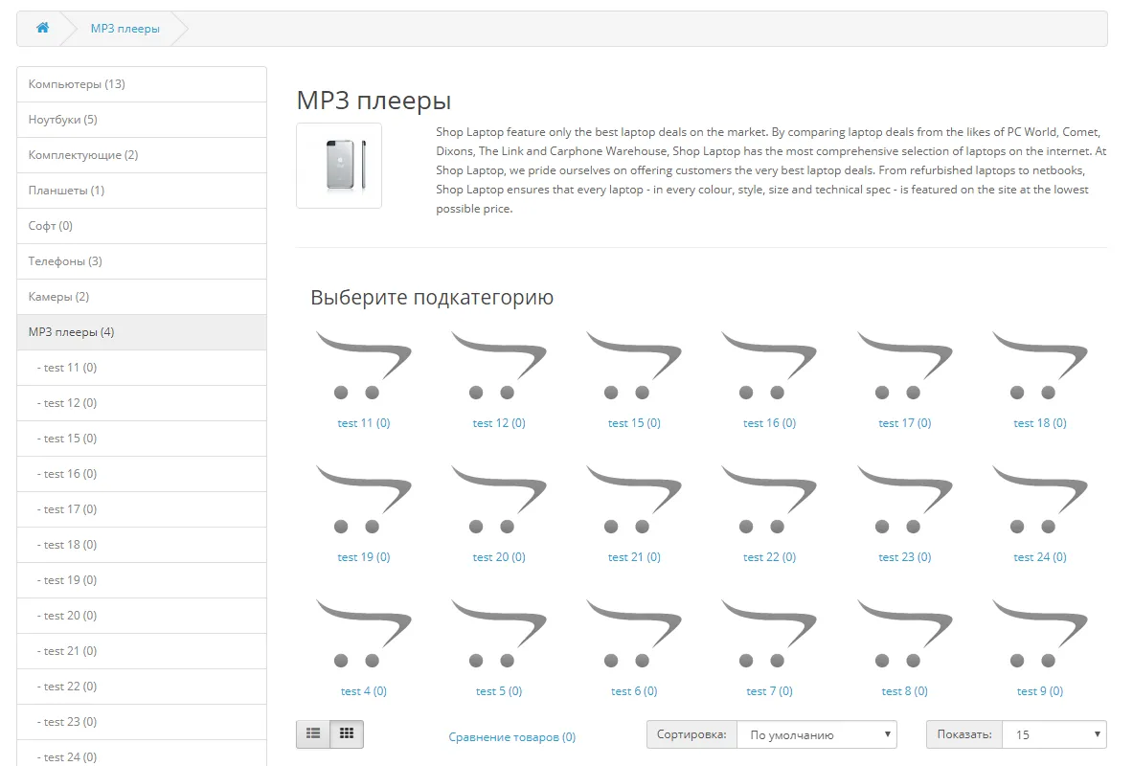This screenshot has width=1133, height=766.
Task: Click the test 19 cart placeholder image
Action: pyautogui.click(x=363, y=499)
